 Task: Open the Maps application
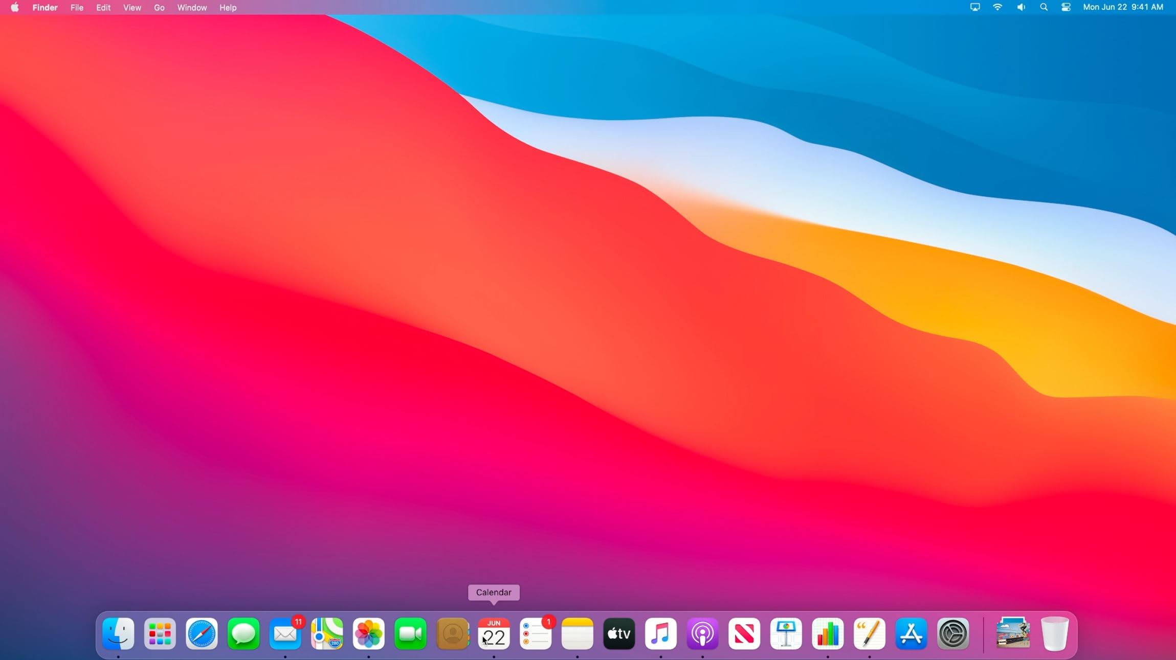pyautogui.click(x=327, y=634)
